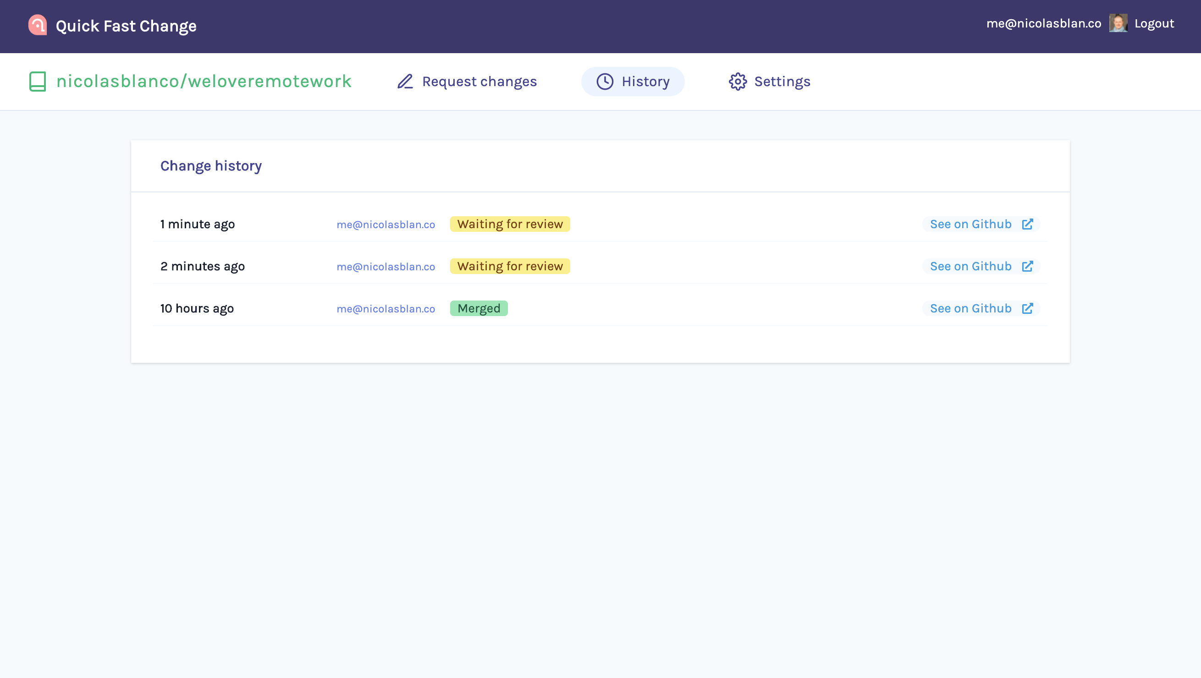Click the Settings gear icon
1201x678 pixels.
[x=738, y=82]
